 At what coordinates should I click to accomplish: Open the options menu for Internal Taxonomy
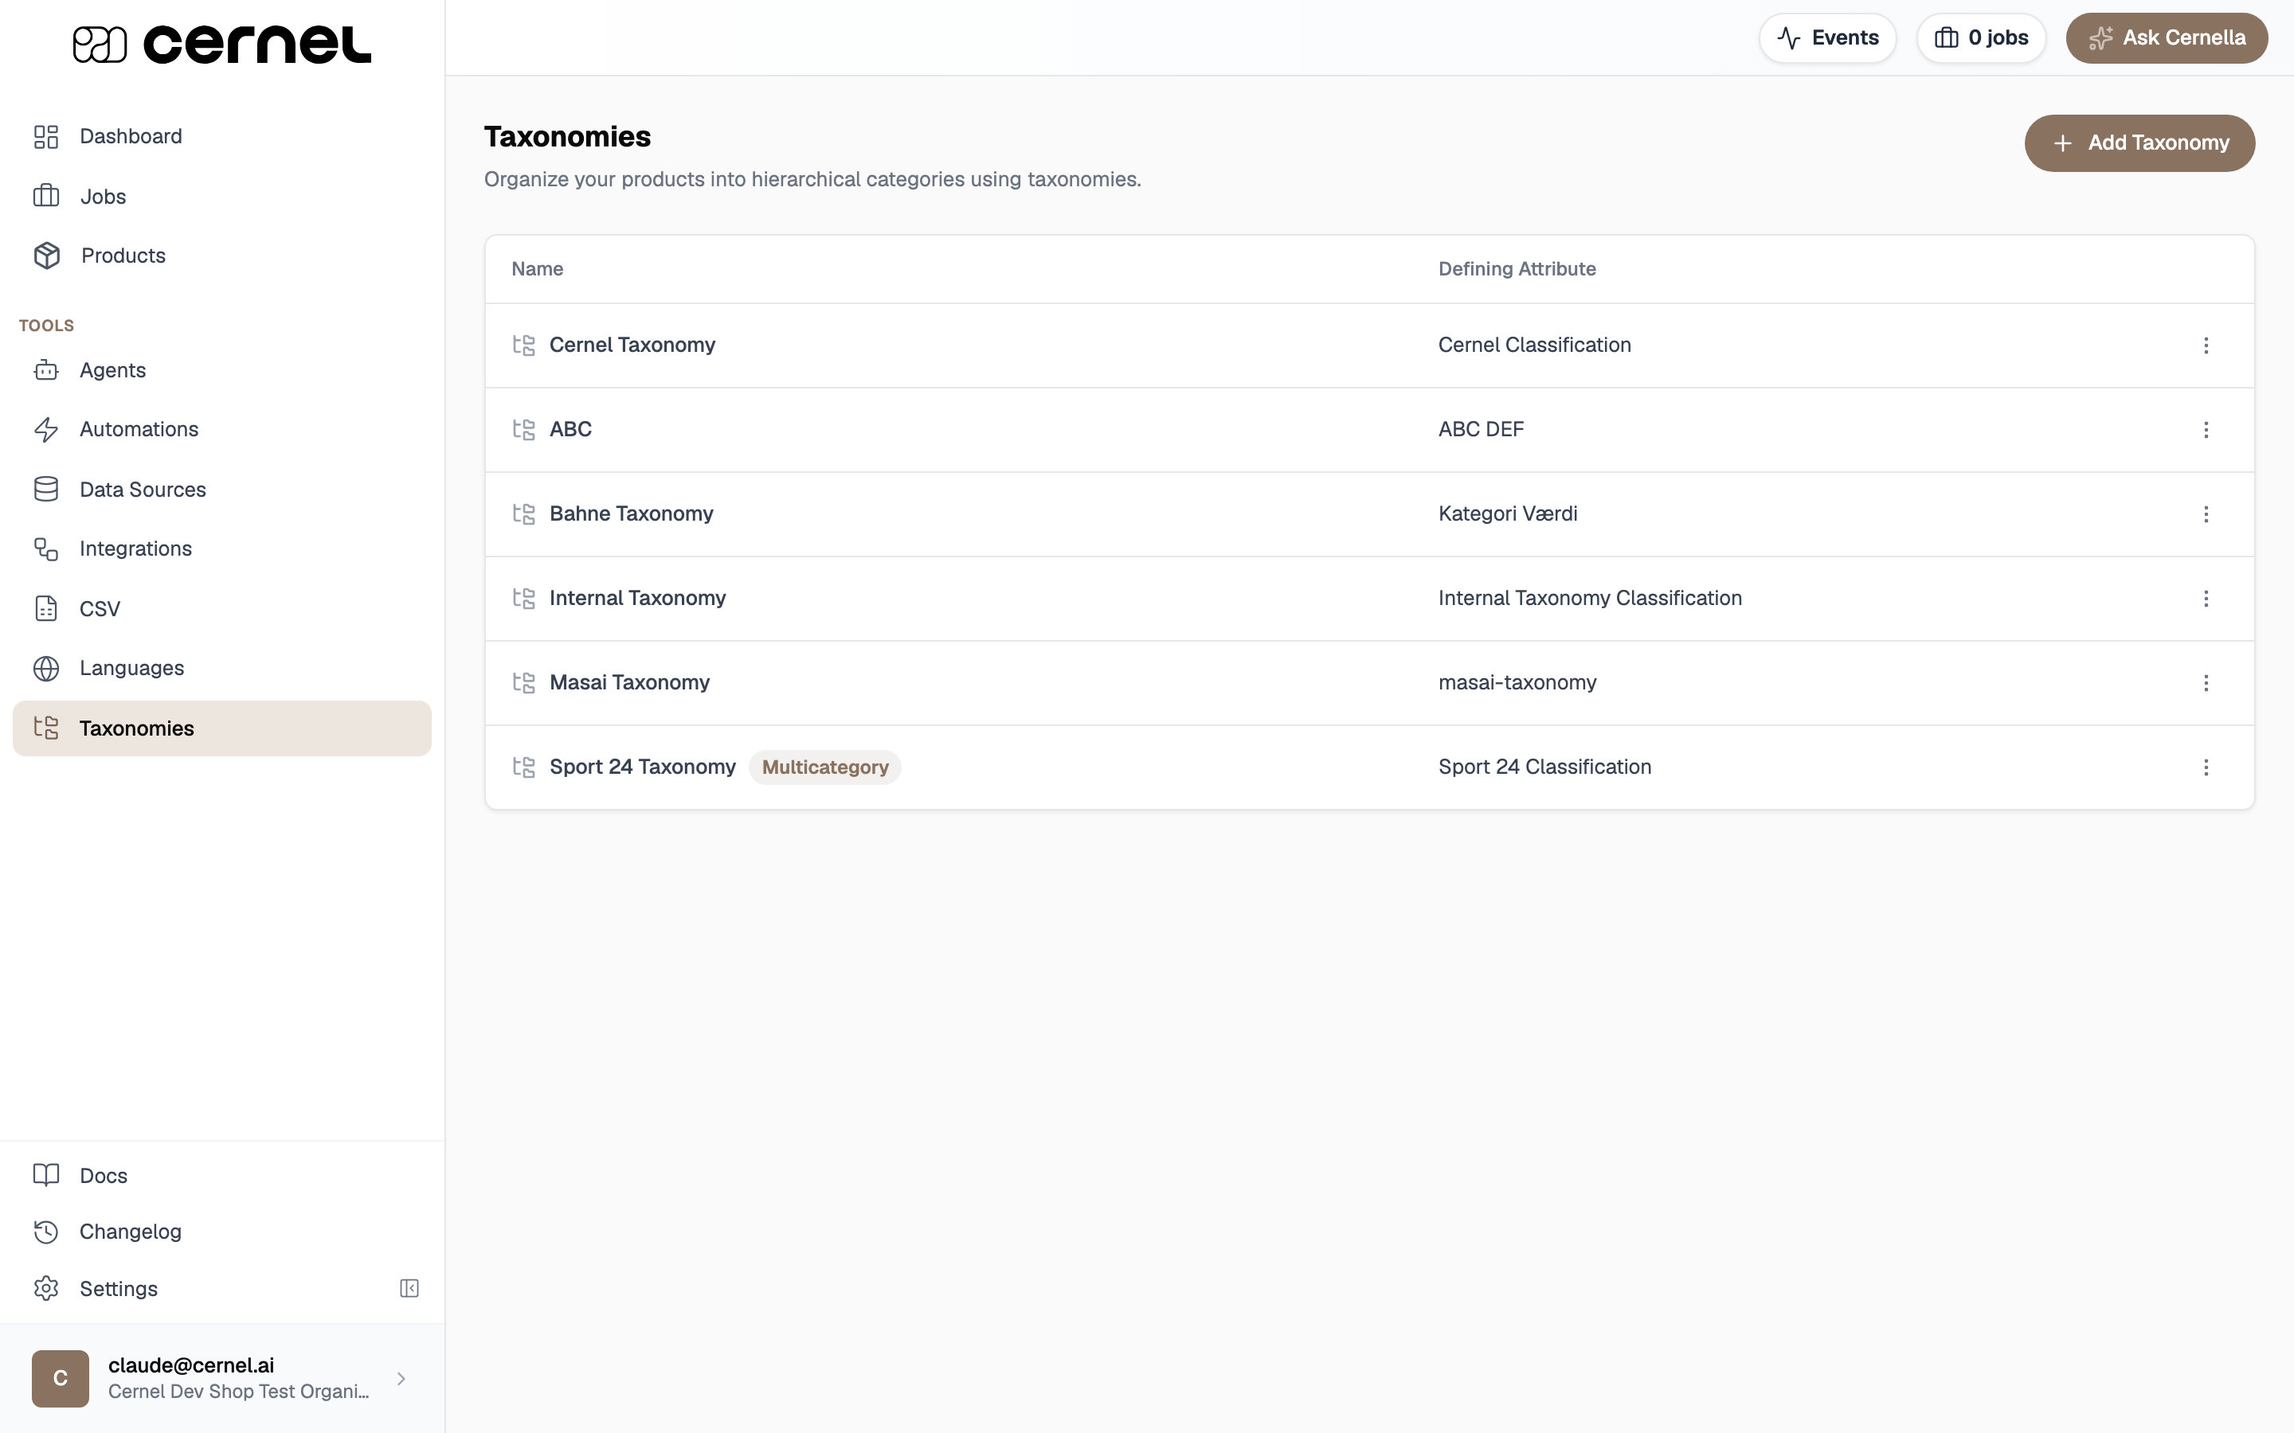click(x=2206, y=598)
